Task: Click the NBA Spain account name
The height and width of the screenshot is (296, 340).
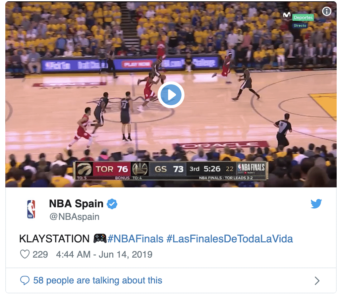Action: (76, 204)
